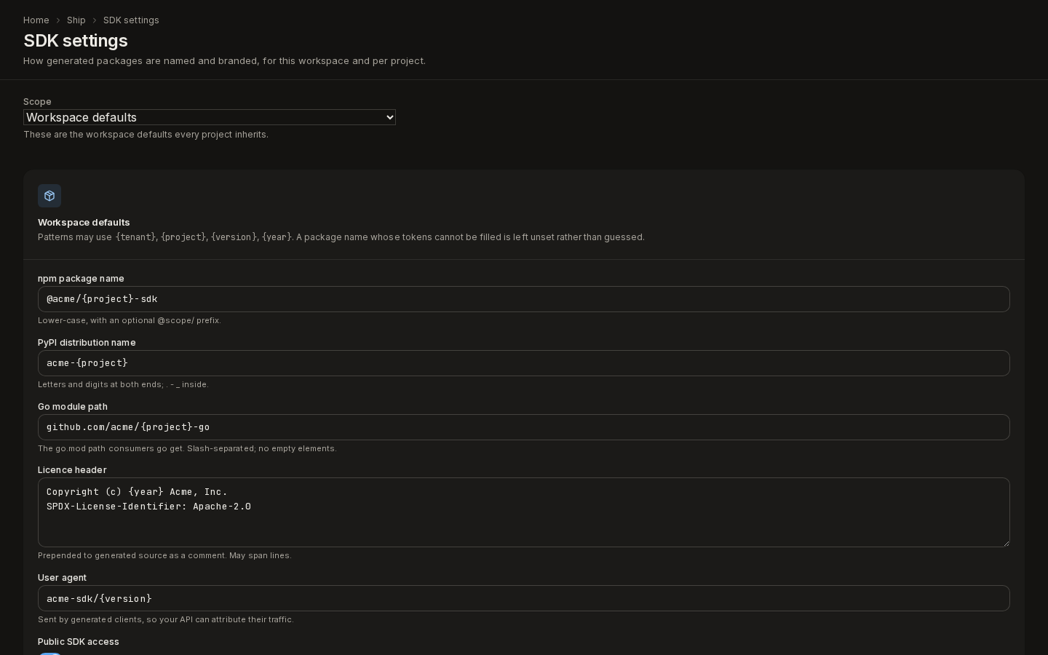Click the 'SDK settings' page title
The height and width of the screenshot is (655, 1048).
76,41
